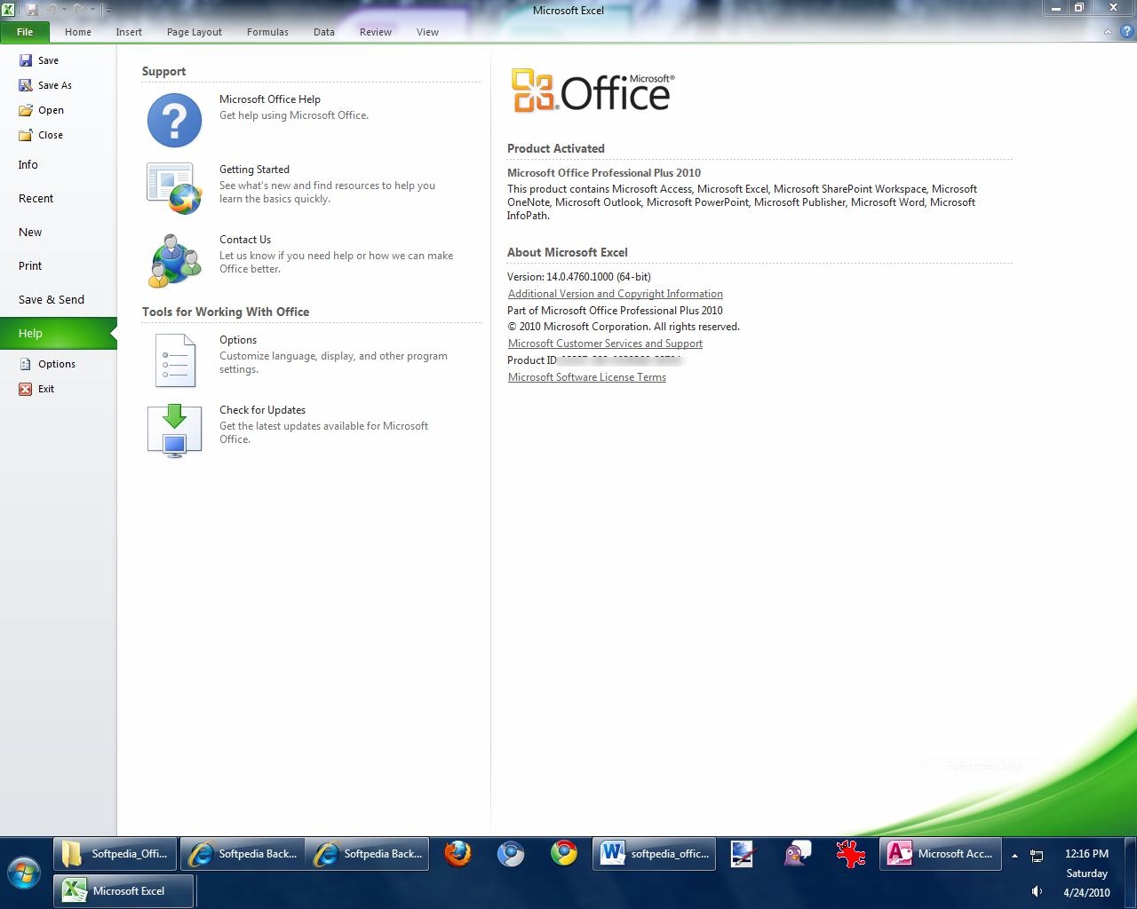Click the blue Help icon at top right

tap(1126, 31)
